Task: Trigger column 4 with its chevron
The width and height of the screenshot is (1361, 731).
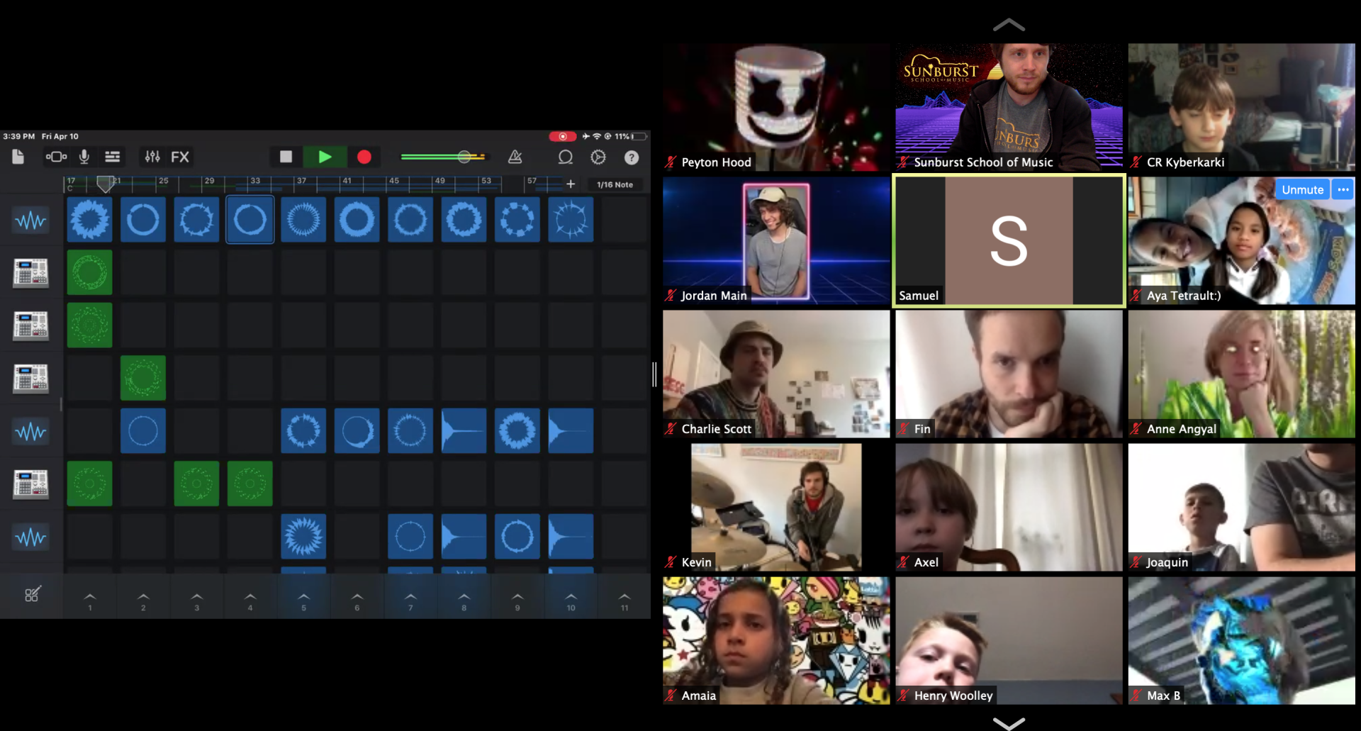Action: click(x=250, y=600)
